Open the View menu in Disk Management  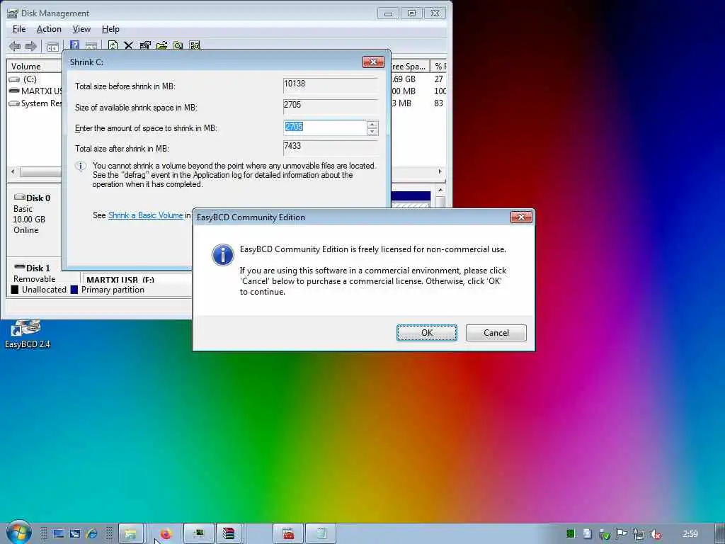[81, 29]
